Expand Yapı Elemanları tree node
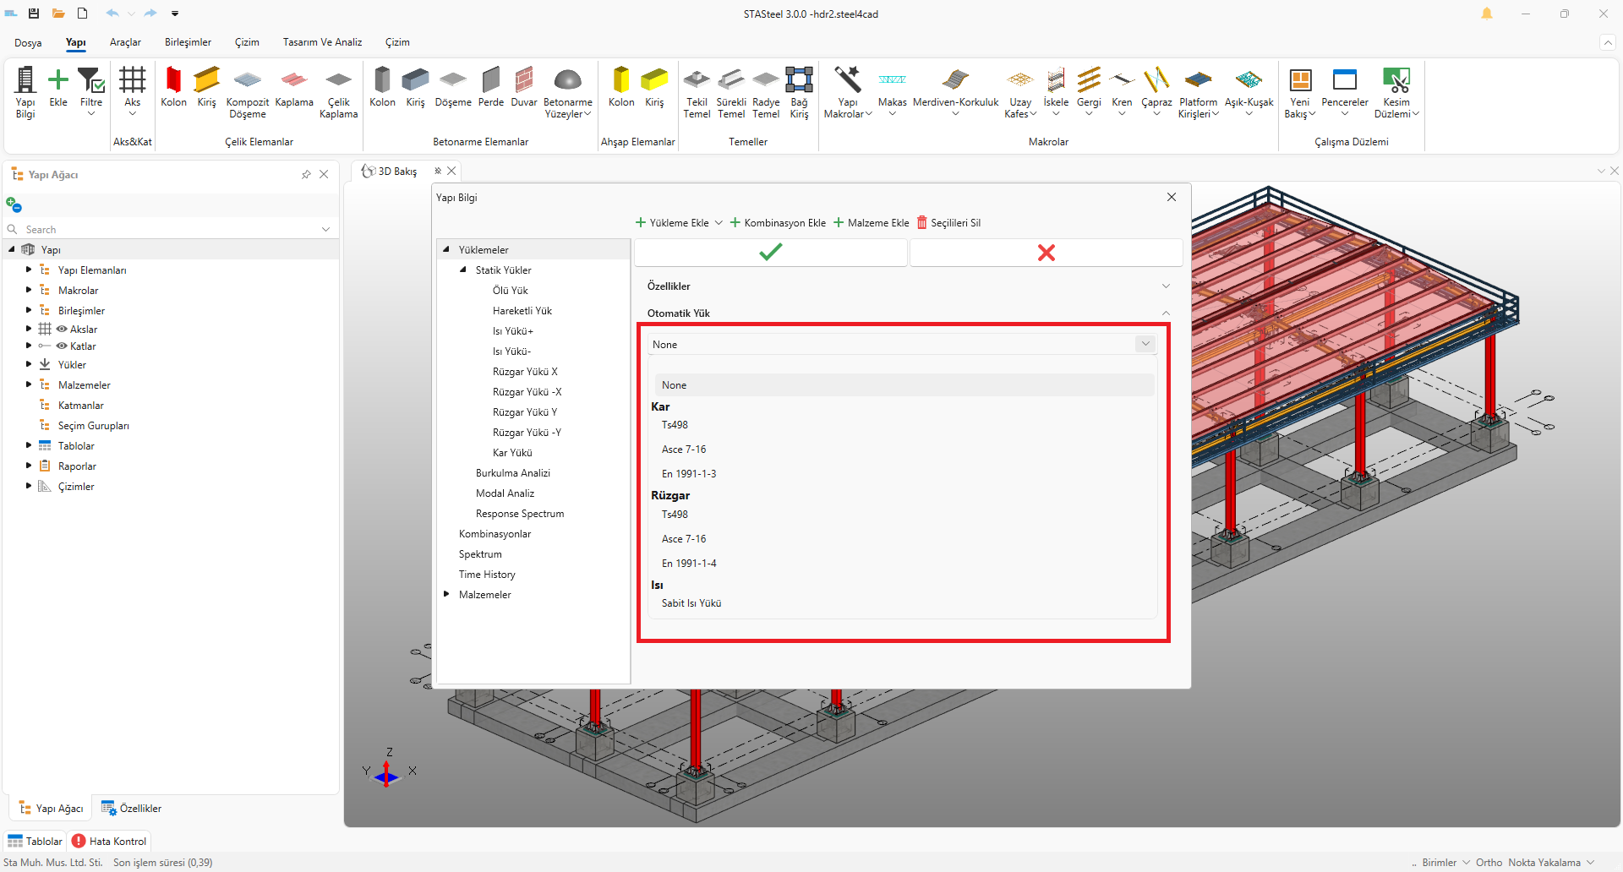 click(29, 270)
